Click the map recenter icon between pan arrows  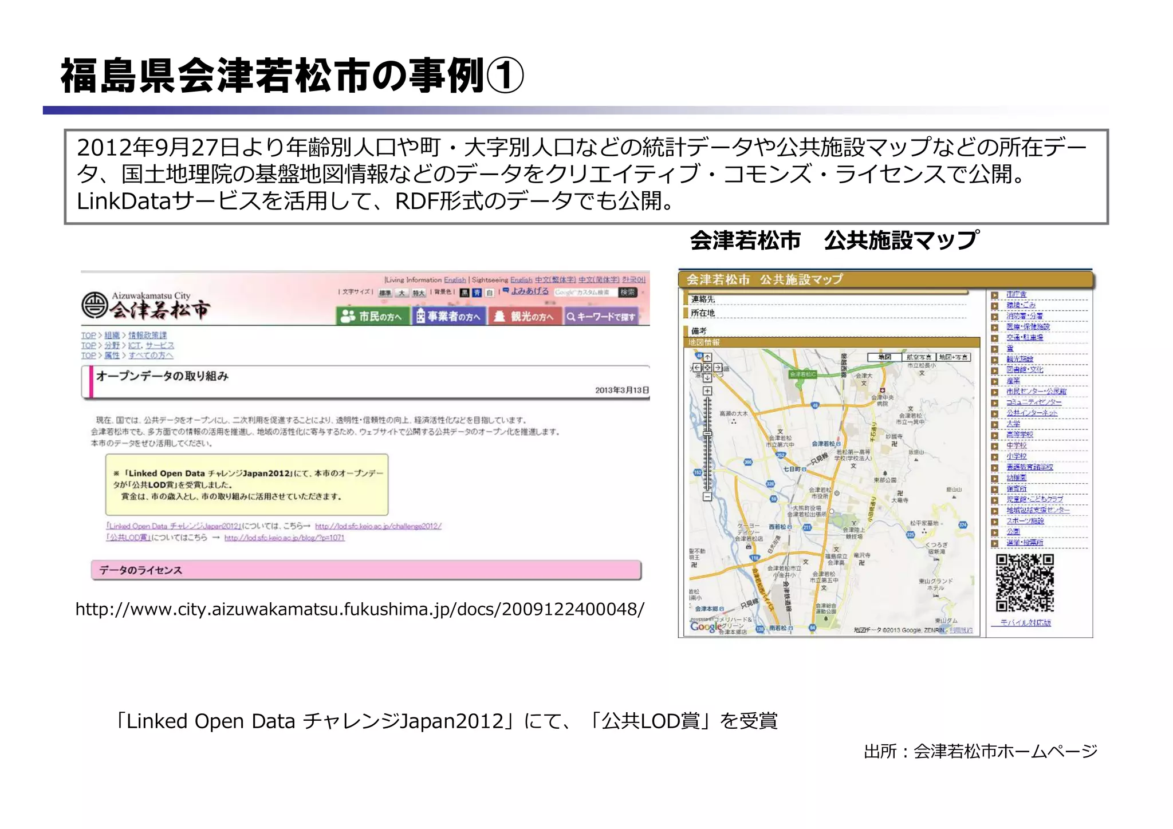pyautogui.click(x=707, y=368)
